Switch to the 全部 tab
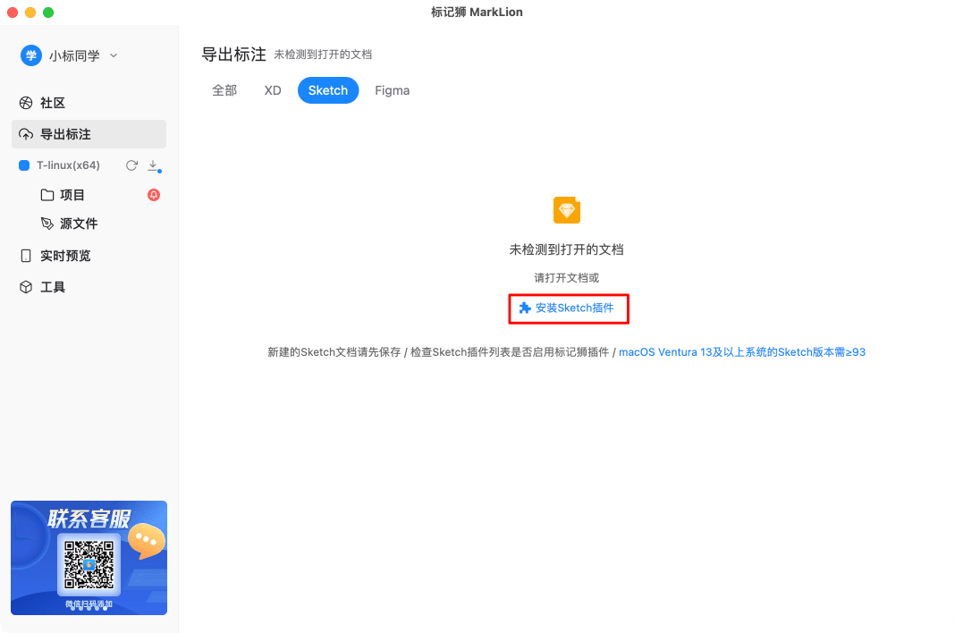955x633 pixels. (224, 91)
